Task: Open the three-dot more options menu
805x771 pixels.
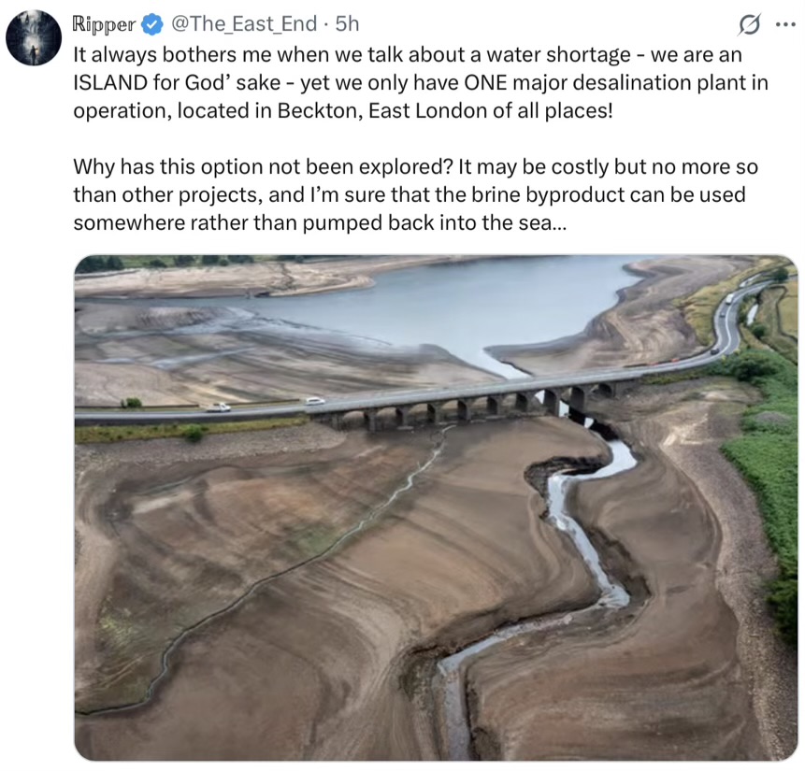Action: [785, 24]
